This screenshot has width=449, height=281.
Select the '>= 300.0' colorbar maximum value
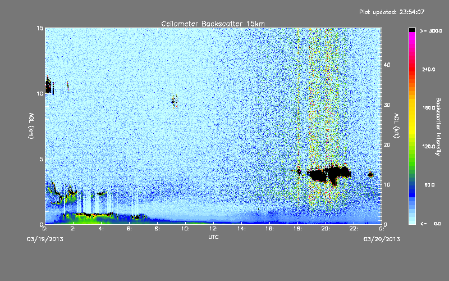coord(431,31)
